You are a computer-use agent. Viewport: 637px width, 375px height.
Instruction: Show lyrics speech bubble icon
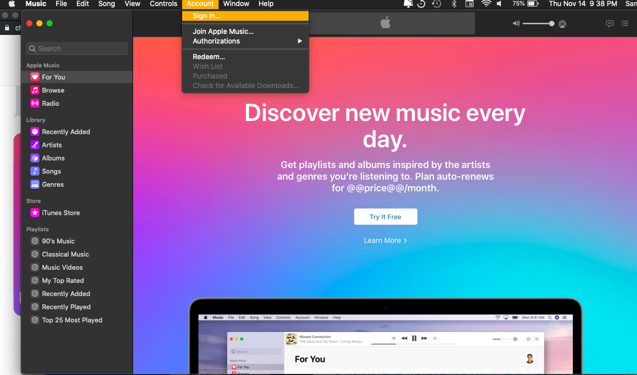[x=610, y=23]
